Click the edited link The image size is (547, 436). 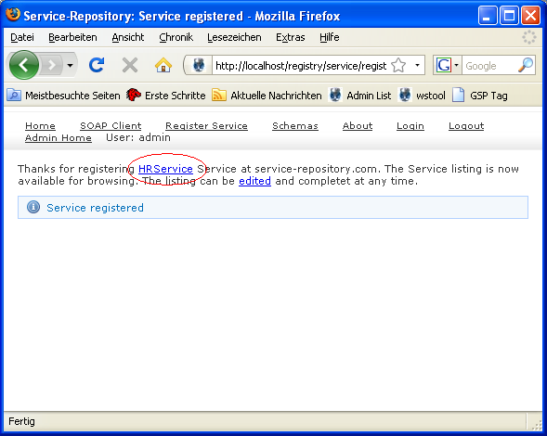pos(254,181)
